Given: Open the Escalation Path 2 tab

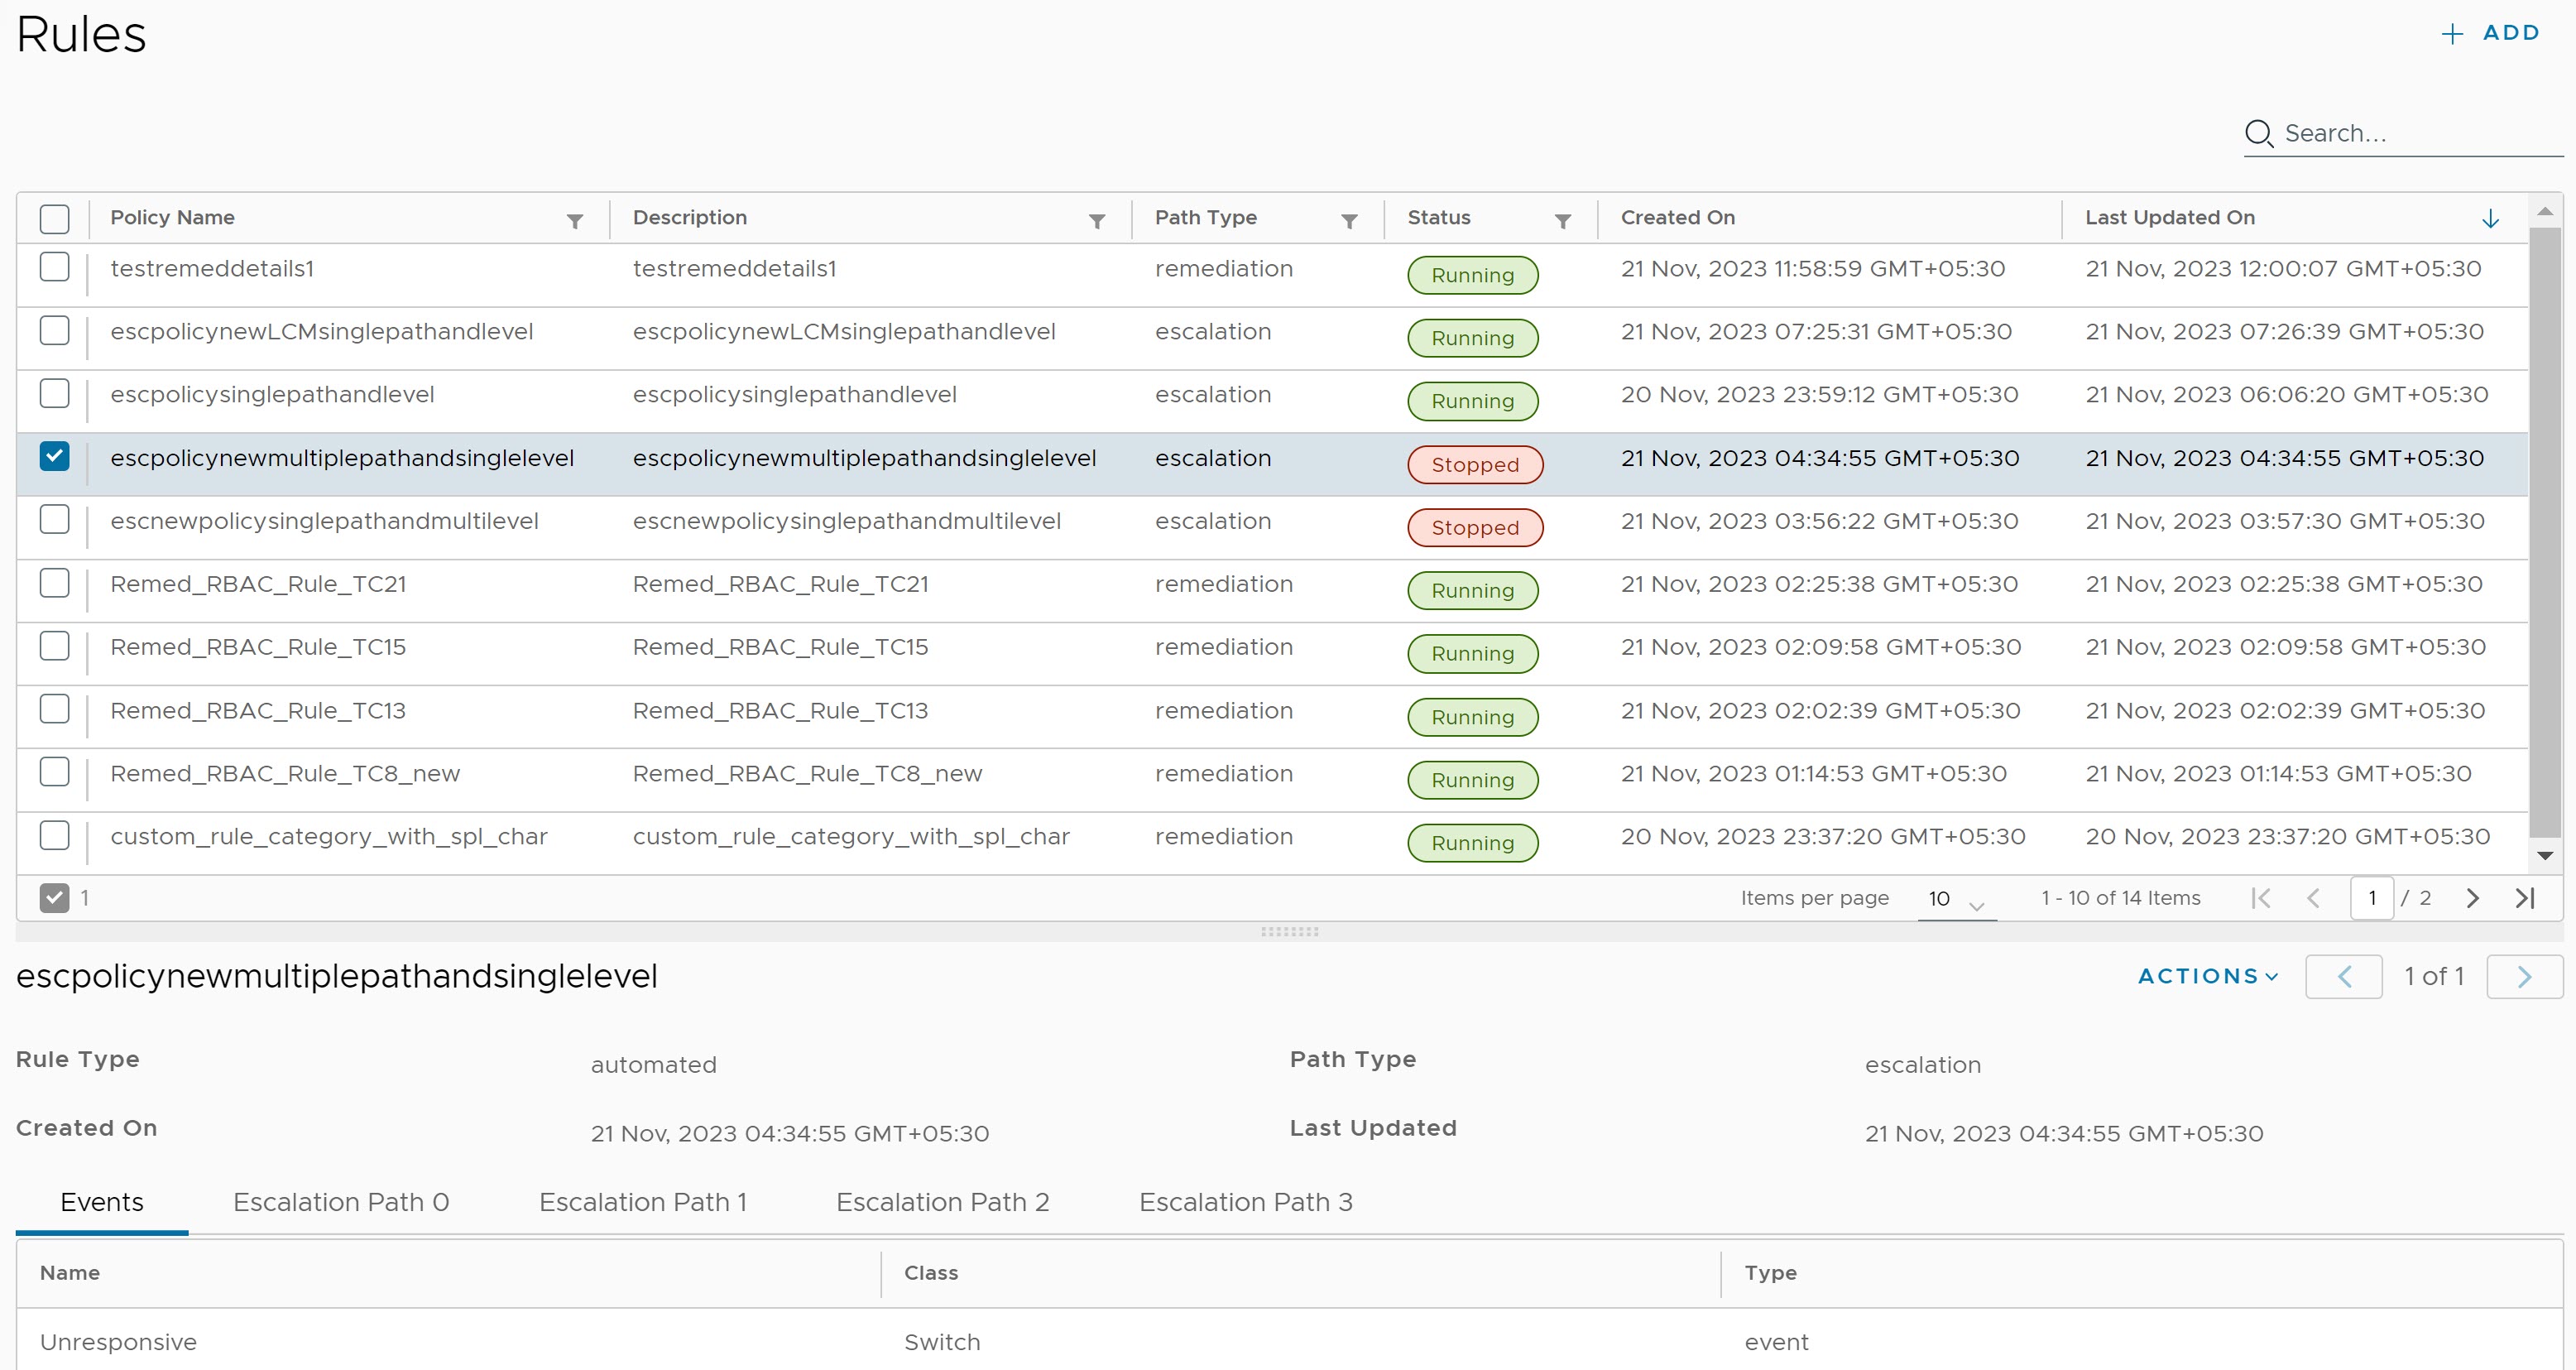Looking at the screenshot, I should tap(943, 1203).
